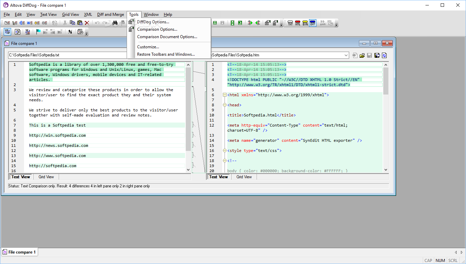The height and width of the screenshot is (264, 466).
Task: Click the Text View Settings icon
Action: click(80, 32)
